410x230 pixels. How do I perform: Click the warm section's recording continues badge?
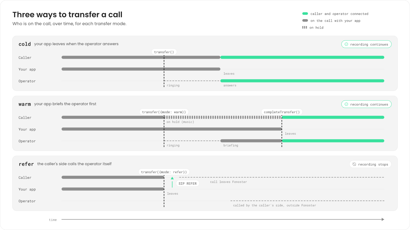(366, 104)
